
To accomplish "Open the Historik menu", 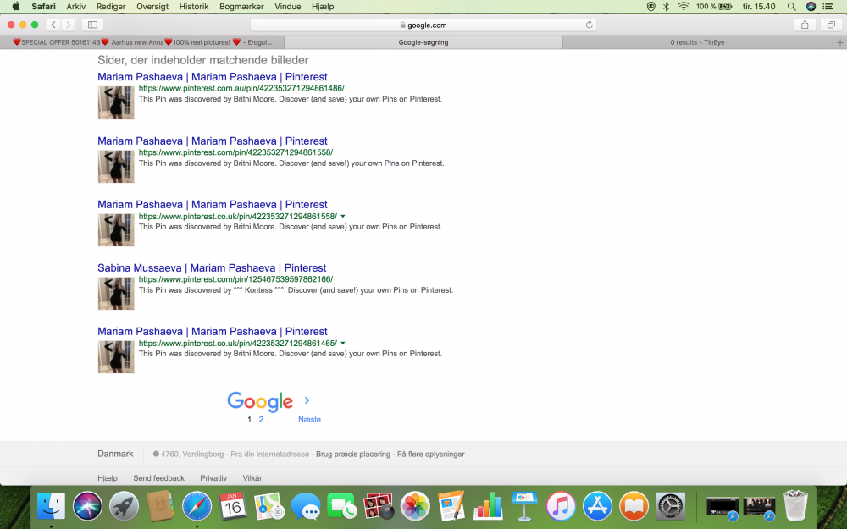I will tap(193, 6).
